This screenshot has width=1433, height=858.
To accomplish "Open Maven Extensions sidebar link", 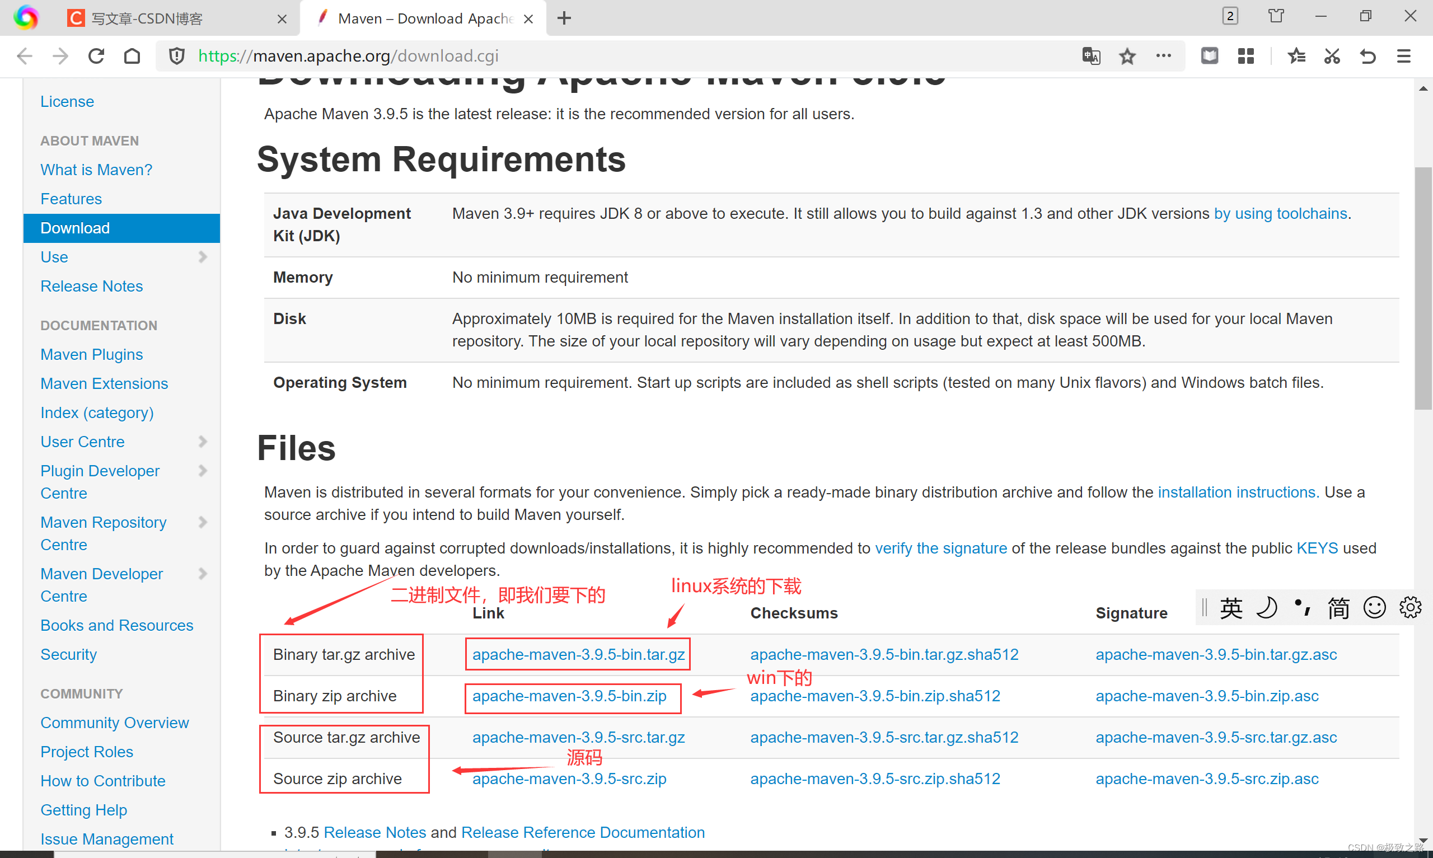I will point(104,384).
